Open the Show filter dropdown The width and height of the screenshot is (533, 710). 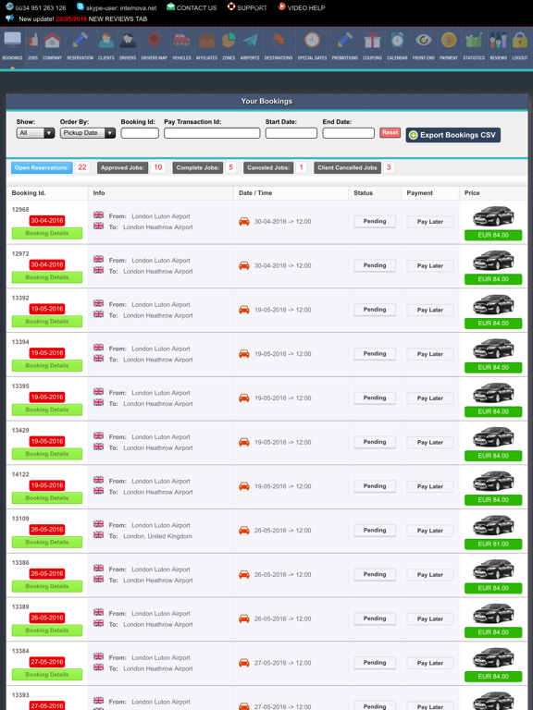[35, 133]
